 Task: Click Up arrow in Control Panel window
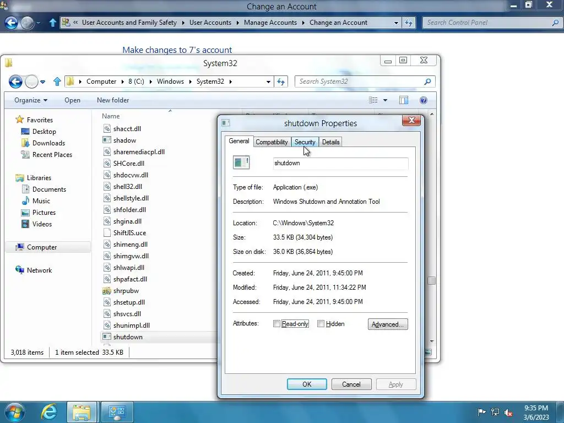click(52, 23)
